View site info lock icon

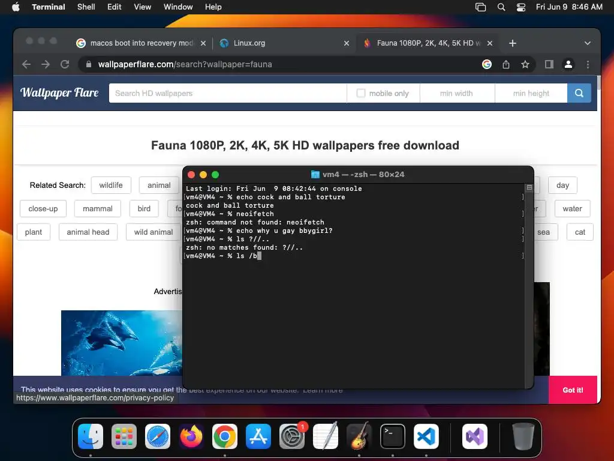89,64
